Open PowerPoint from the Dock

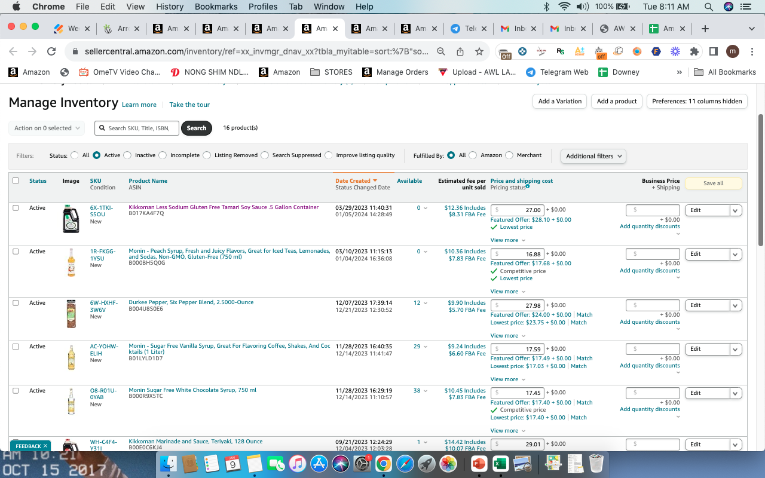pyautogui.click(x=479, y=463)
